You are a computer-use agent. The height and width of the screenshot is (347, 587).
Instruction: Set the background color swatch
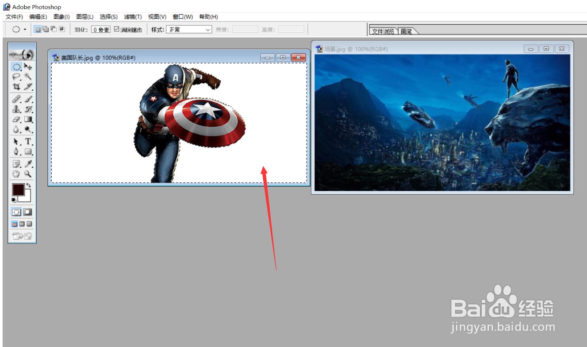pos(27,197)
